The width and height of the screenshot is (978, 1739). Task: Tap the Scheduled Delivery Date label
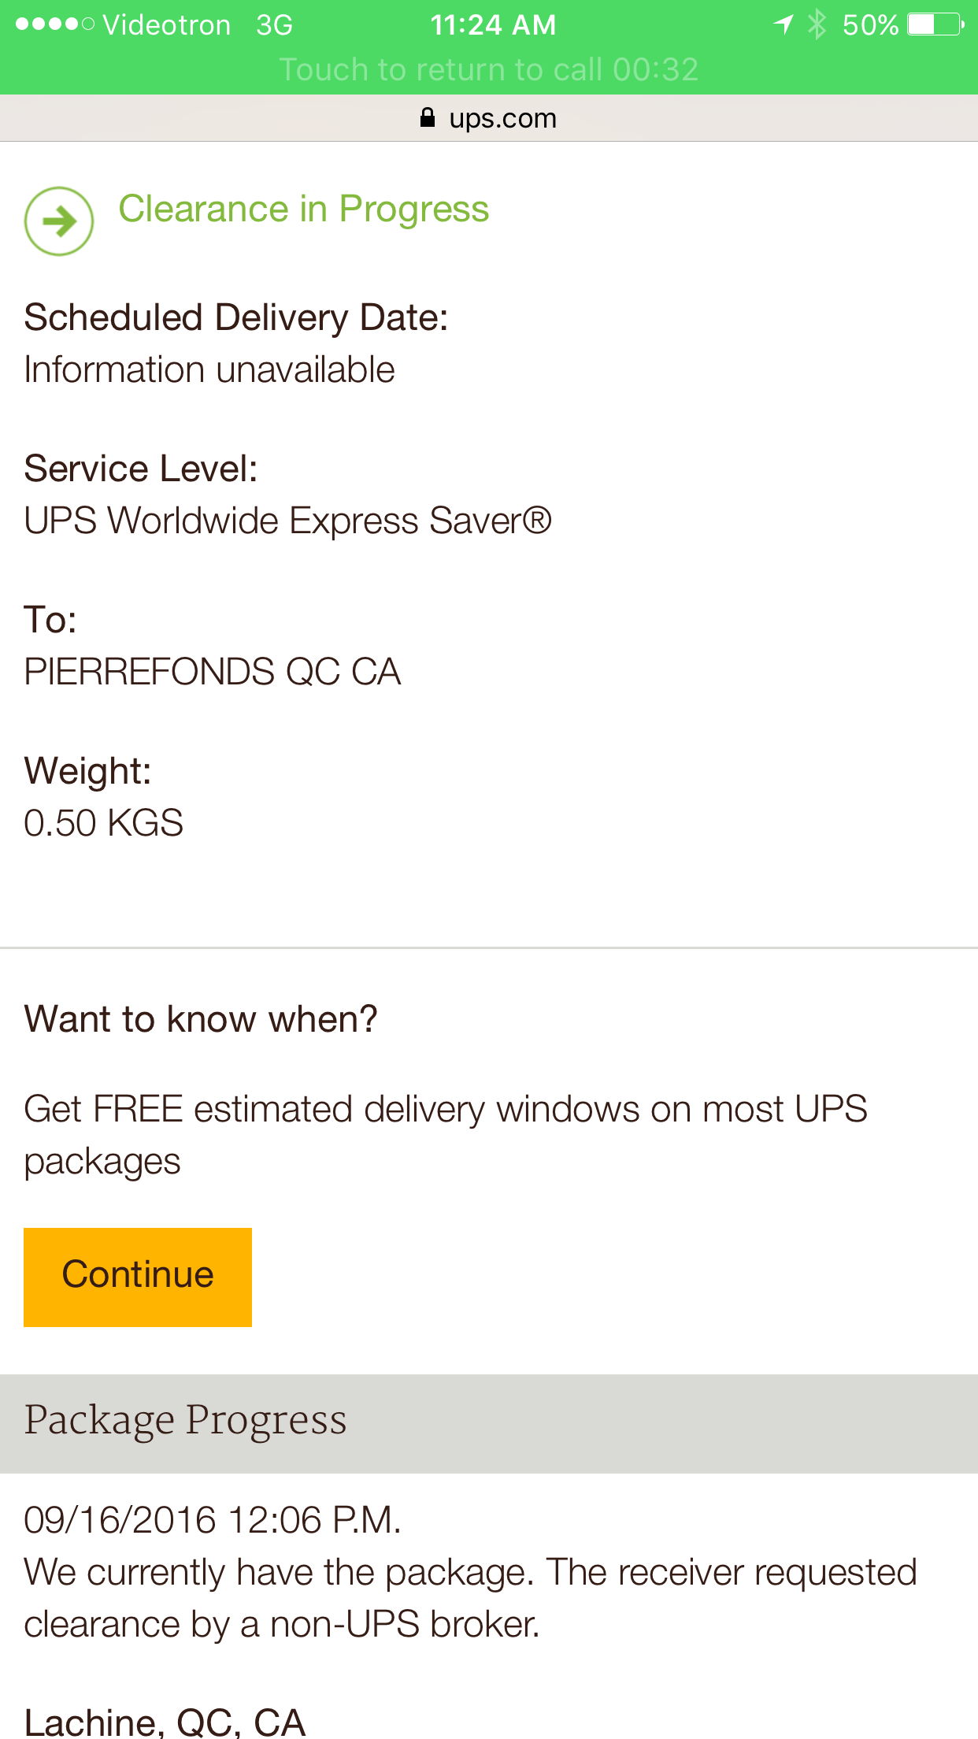[x=236, y=318]
